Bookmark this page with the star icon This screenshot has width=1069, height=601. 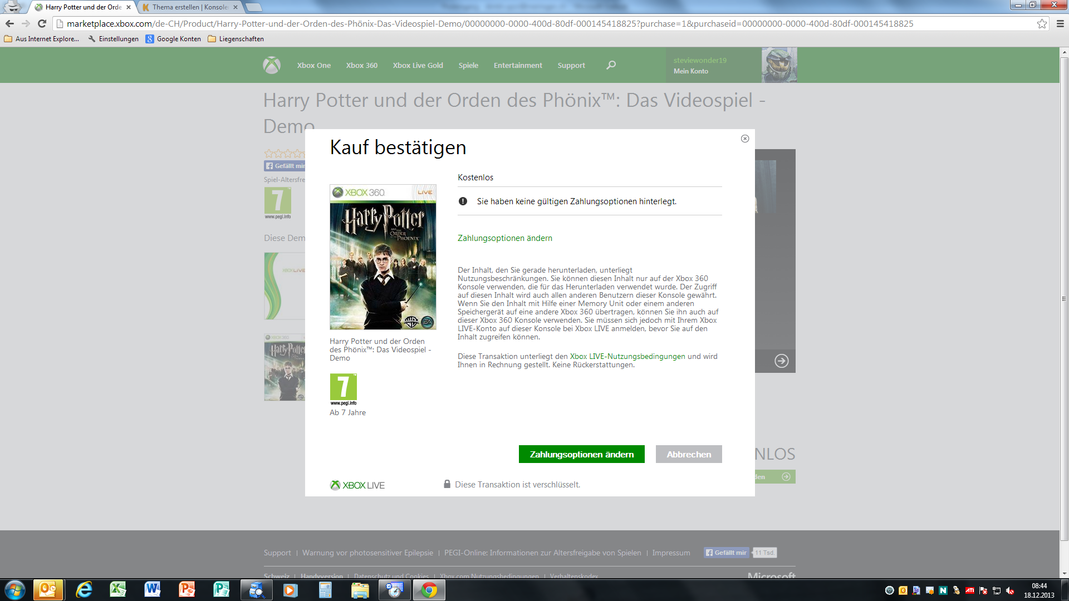1042,23
